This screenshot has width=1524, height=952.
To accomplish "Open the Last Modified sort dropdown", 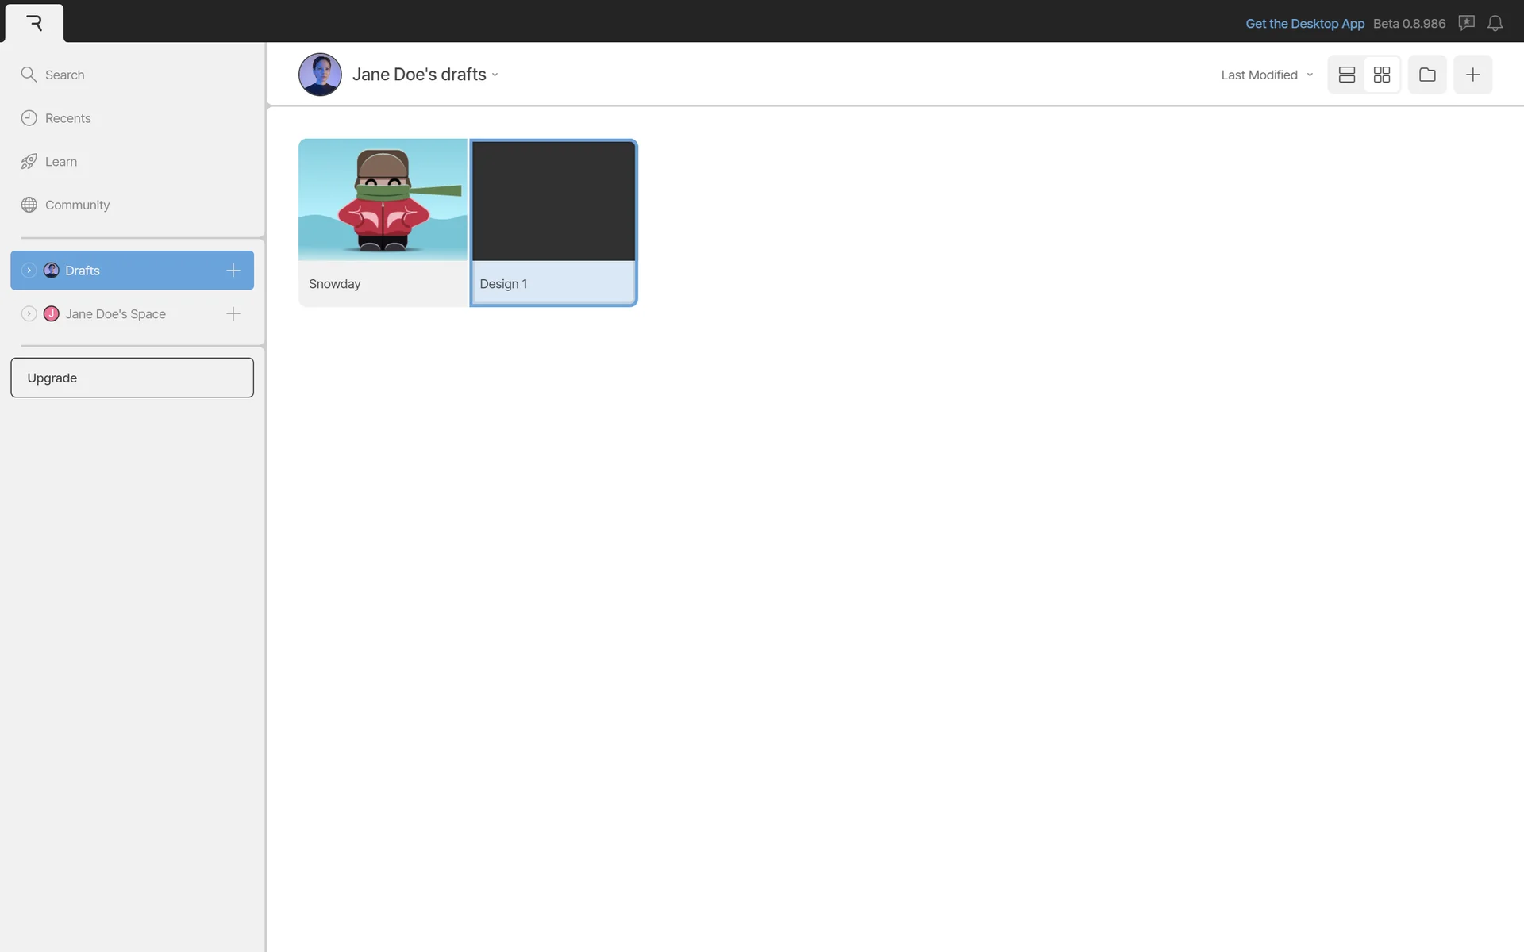I will coord(1267,75).
